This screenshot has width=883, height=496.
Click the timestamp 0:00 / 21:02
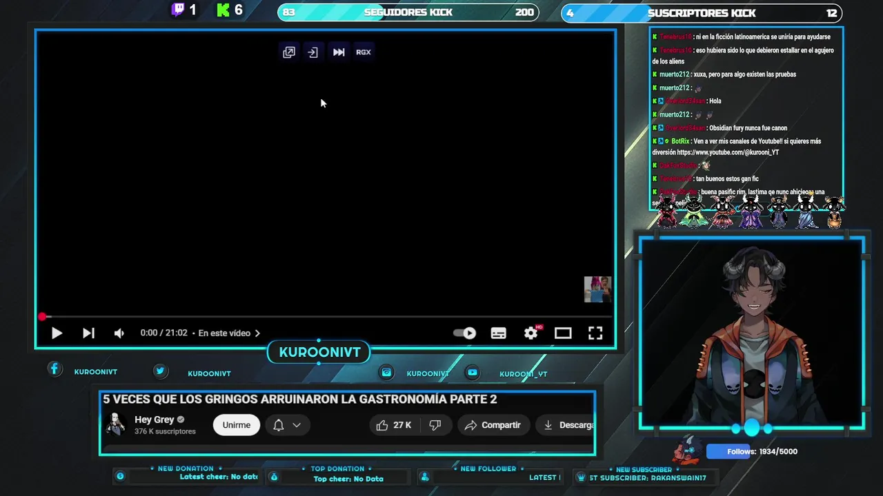point(163,333)
